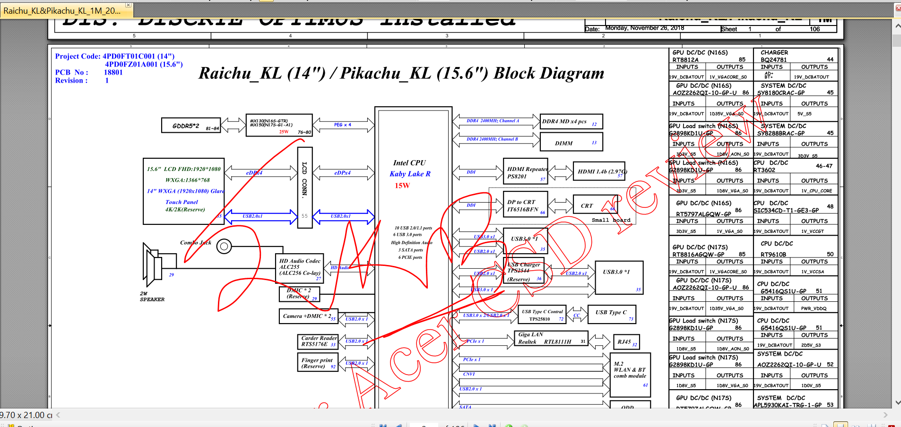
Task: Click the Project Code 4PD0FT01C001 line
Action: click(x=115, y=56)
